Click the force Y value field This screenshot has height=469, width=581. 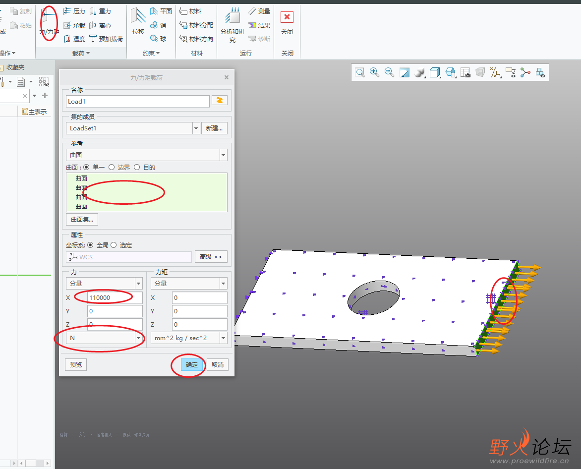point(115,311)
